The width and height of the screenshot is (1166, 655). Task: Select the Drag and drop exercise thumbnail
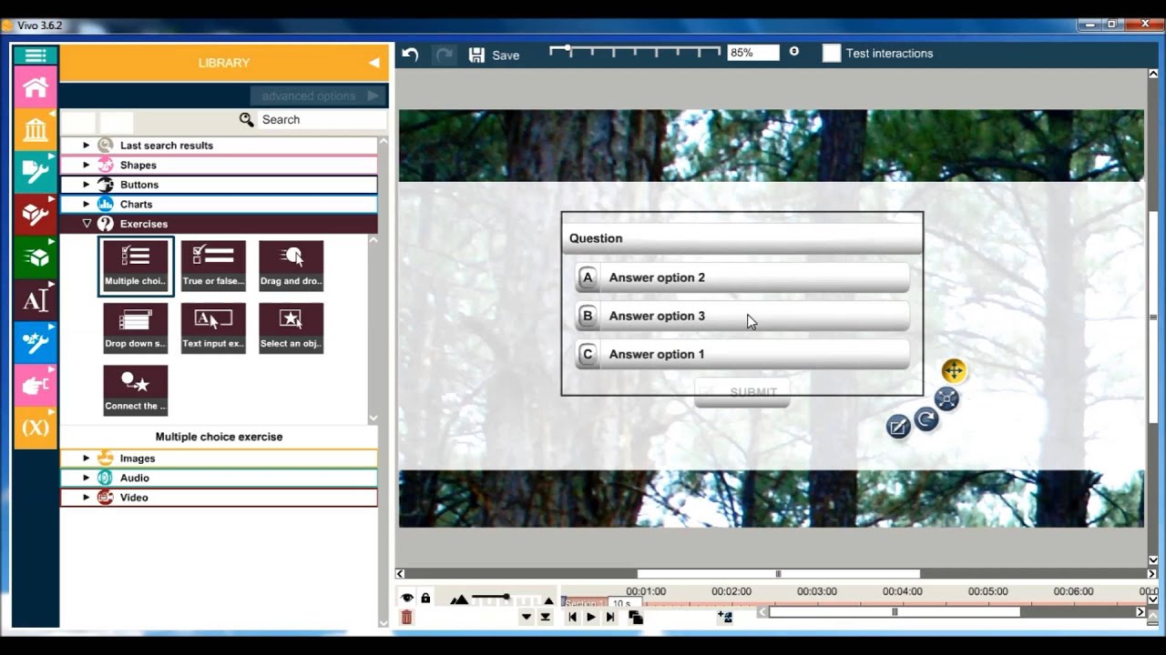coord(291,265)
